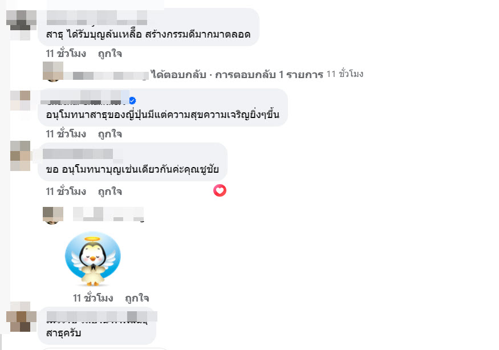The image size is (499, 350).
Task: Click the blurred name above ขอ อนุโมทนาบุญ comment
Action: [78, 154]
